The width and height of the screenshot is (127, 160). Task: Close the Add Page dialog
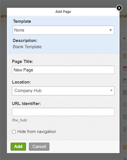(x=119, y=8)
